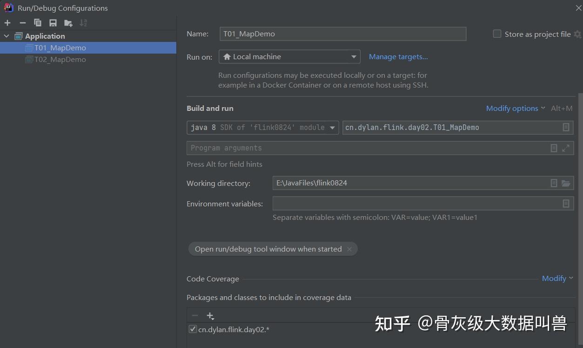This screenshot has height=348, width=583.
Task: Select the T02_MapDemo configuration
Action: [60, 59]
